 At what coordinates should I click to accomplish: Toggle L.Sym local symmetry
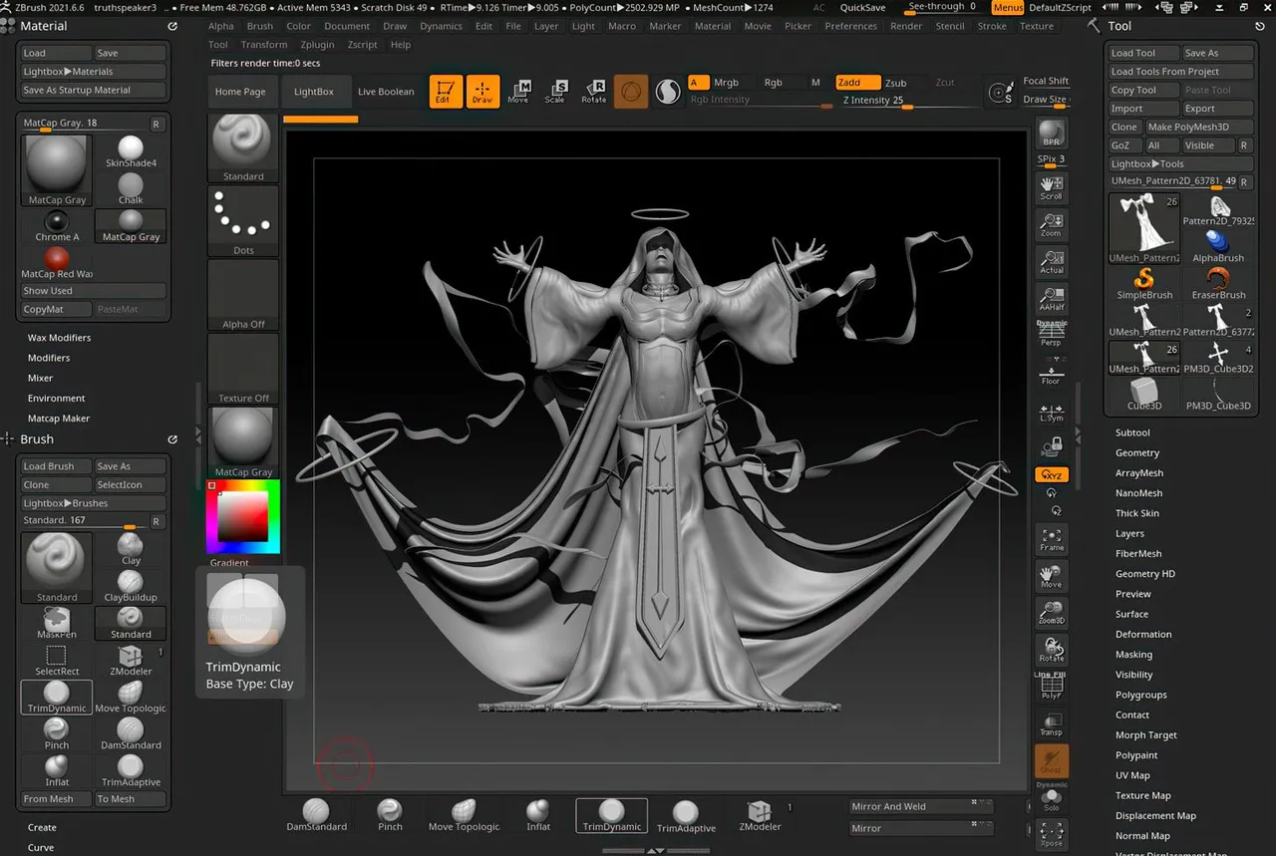click(1052, 413)
